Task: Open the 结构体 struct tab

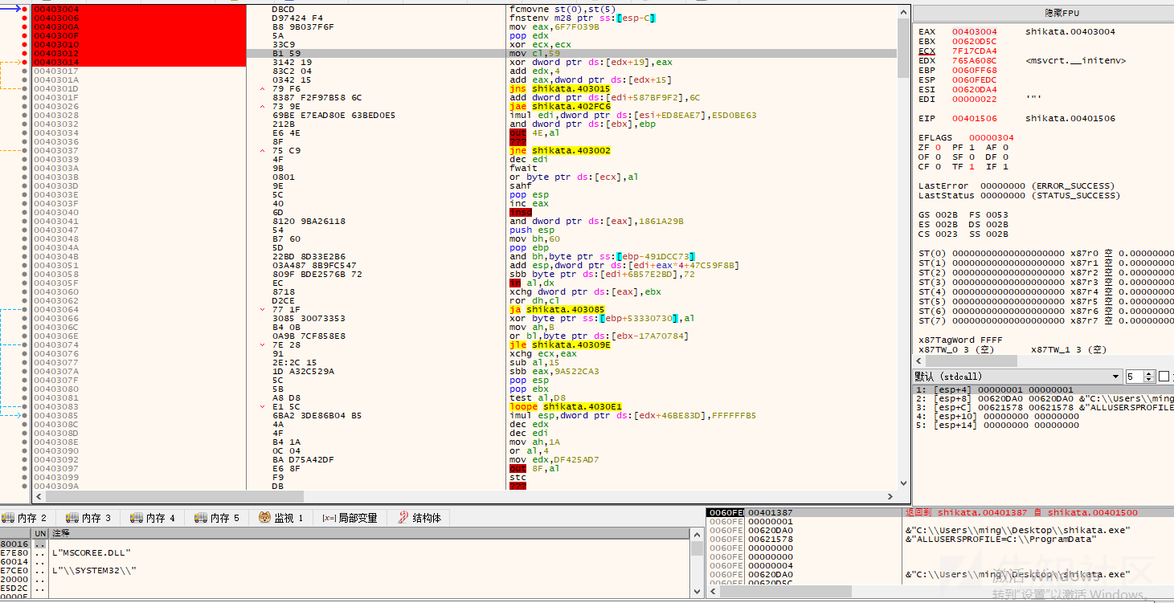Action: pyautogui.click(x=419, y=518)
